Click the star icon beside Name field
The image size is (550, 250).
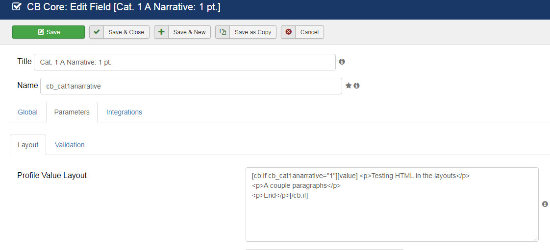click(x=349, y=86)
